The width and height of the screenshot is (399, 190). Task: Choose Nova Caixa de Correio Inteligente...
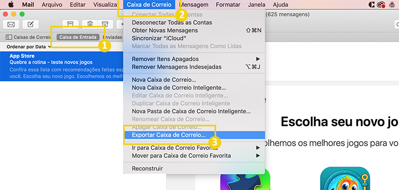[194, 88]
